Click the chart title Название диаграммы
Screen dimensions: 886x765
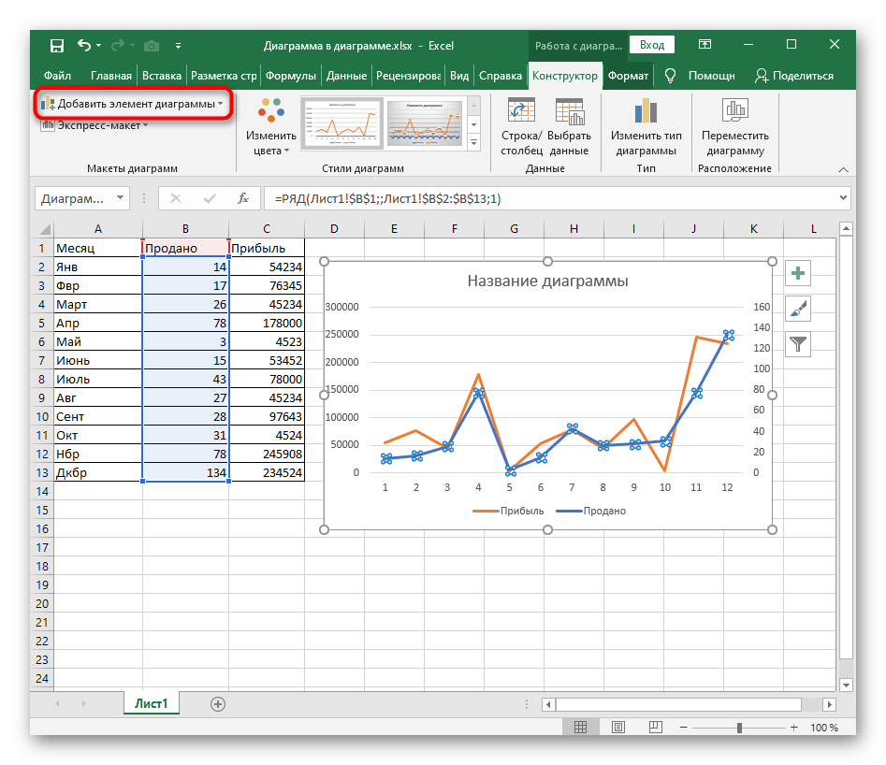coord(547,281)
